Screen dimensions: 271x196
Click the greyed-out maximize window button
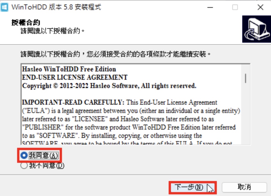point(235,7)
